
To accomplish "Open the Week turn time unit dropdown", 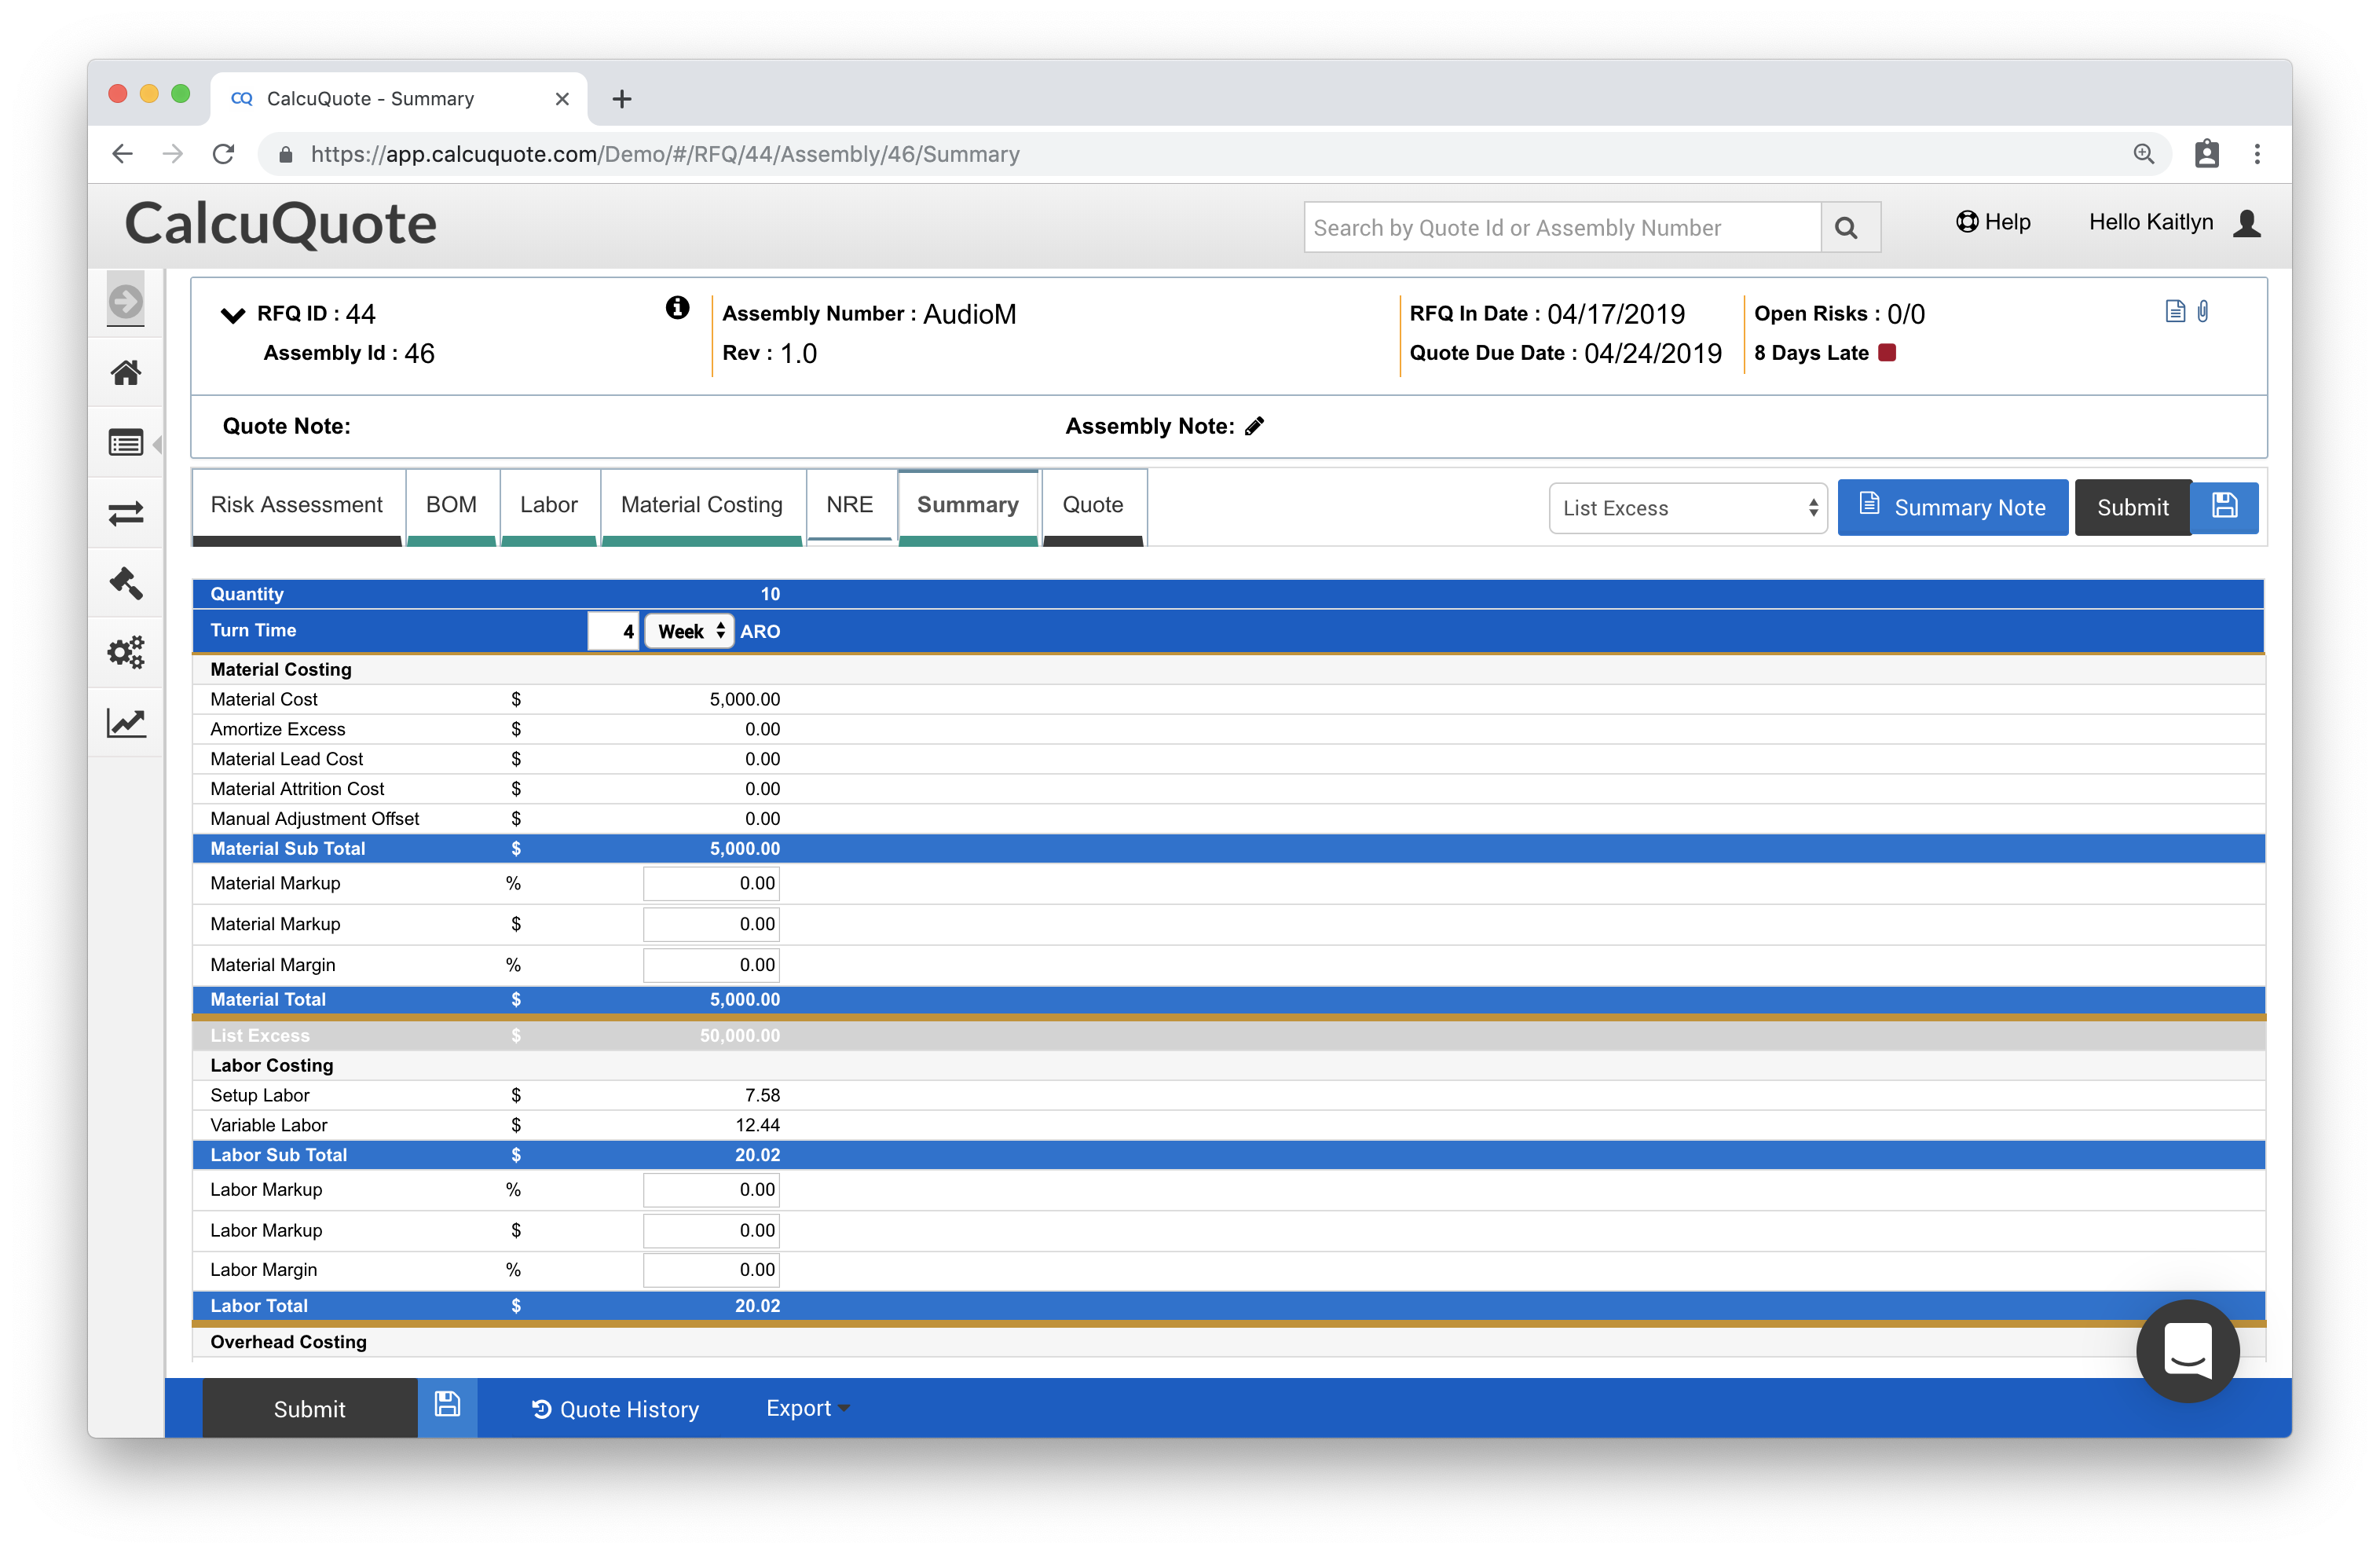I will point(690,631).
